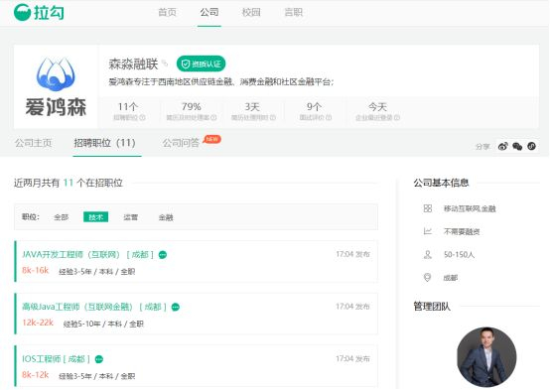
Task: Open the 校园 navigation tab
Action: click(251, 12)
